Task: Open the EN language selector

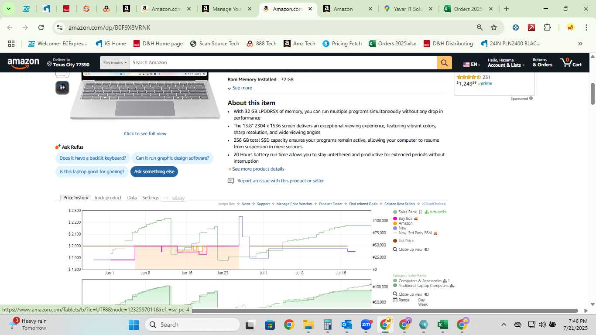Action: point(472,65)
